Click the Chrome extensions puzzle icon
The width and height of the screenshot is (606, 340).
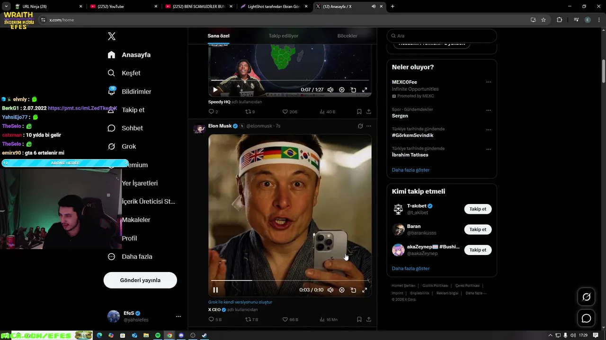(559, 20)
